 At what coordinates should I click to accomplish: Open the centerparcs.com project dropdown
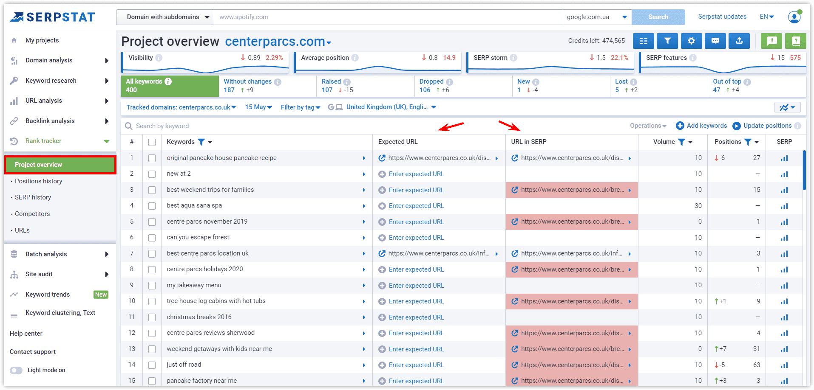(x=278, y=42)
